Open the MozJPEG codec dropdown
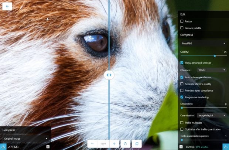This screenshot has height=150, width=229. pyautogui.click(x=203, y=43)
